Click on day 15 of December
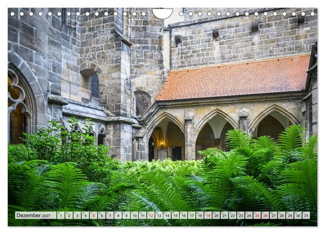Screen dimensions: 325x234 [x=175, y=216]
